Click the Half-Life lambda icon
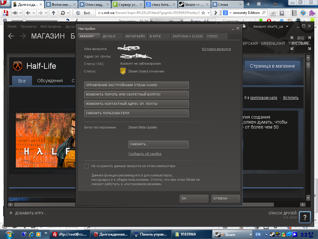Viewport: 318px width, 239px height. (x=18, y=66)
